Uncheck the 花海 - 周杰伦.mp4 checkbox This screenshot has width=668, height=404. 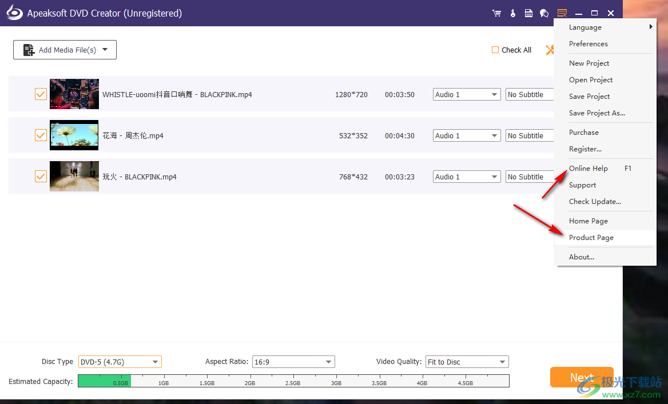point(41,135)
